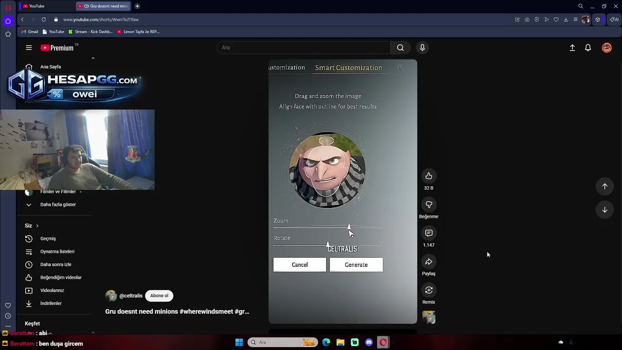Click the Abone ol subscribe button
The image size is (622, 350).
click(x=159, y=296)
